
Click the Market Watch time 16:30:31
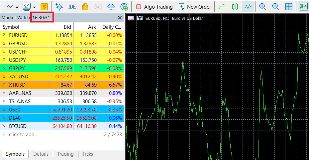pyautogui.click(x=41, y=18)
